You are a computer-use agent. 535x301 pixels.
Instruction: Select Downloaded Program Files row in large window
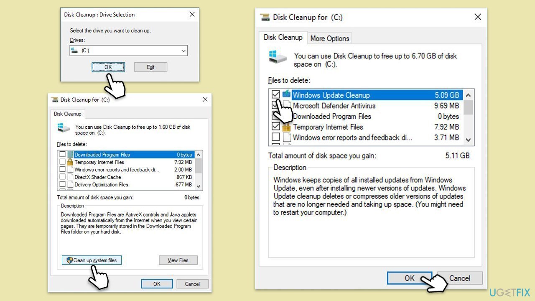pyautogui.click(x=366, y=116)
